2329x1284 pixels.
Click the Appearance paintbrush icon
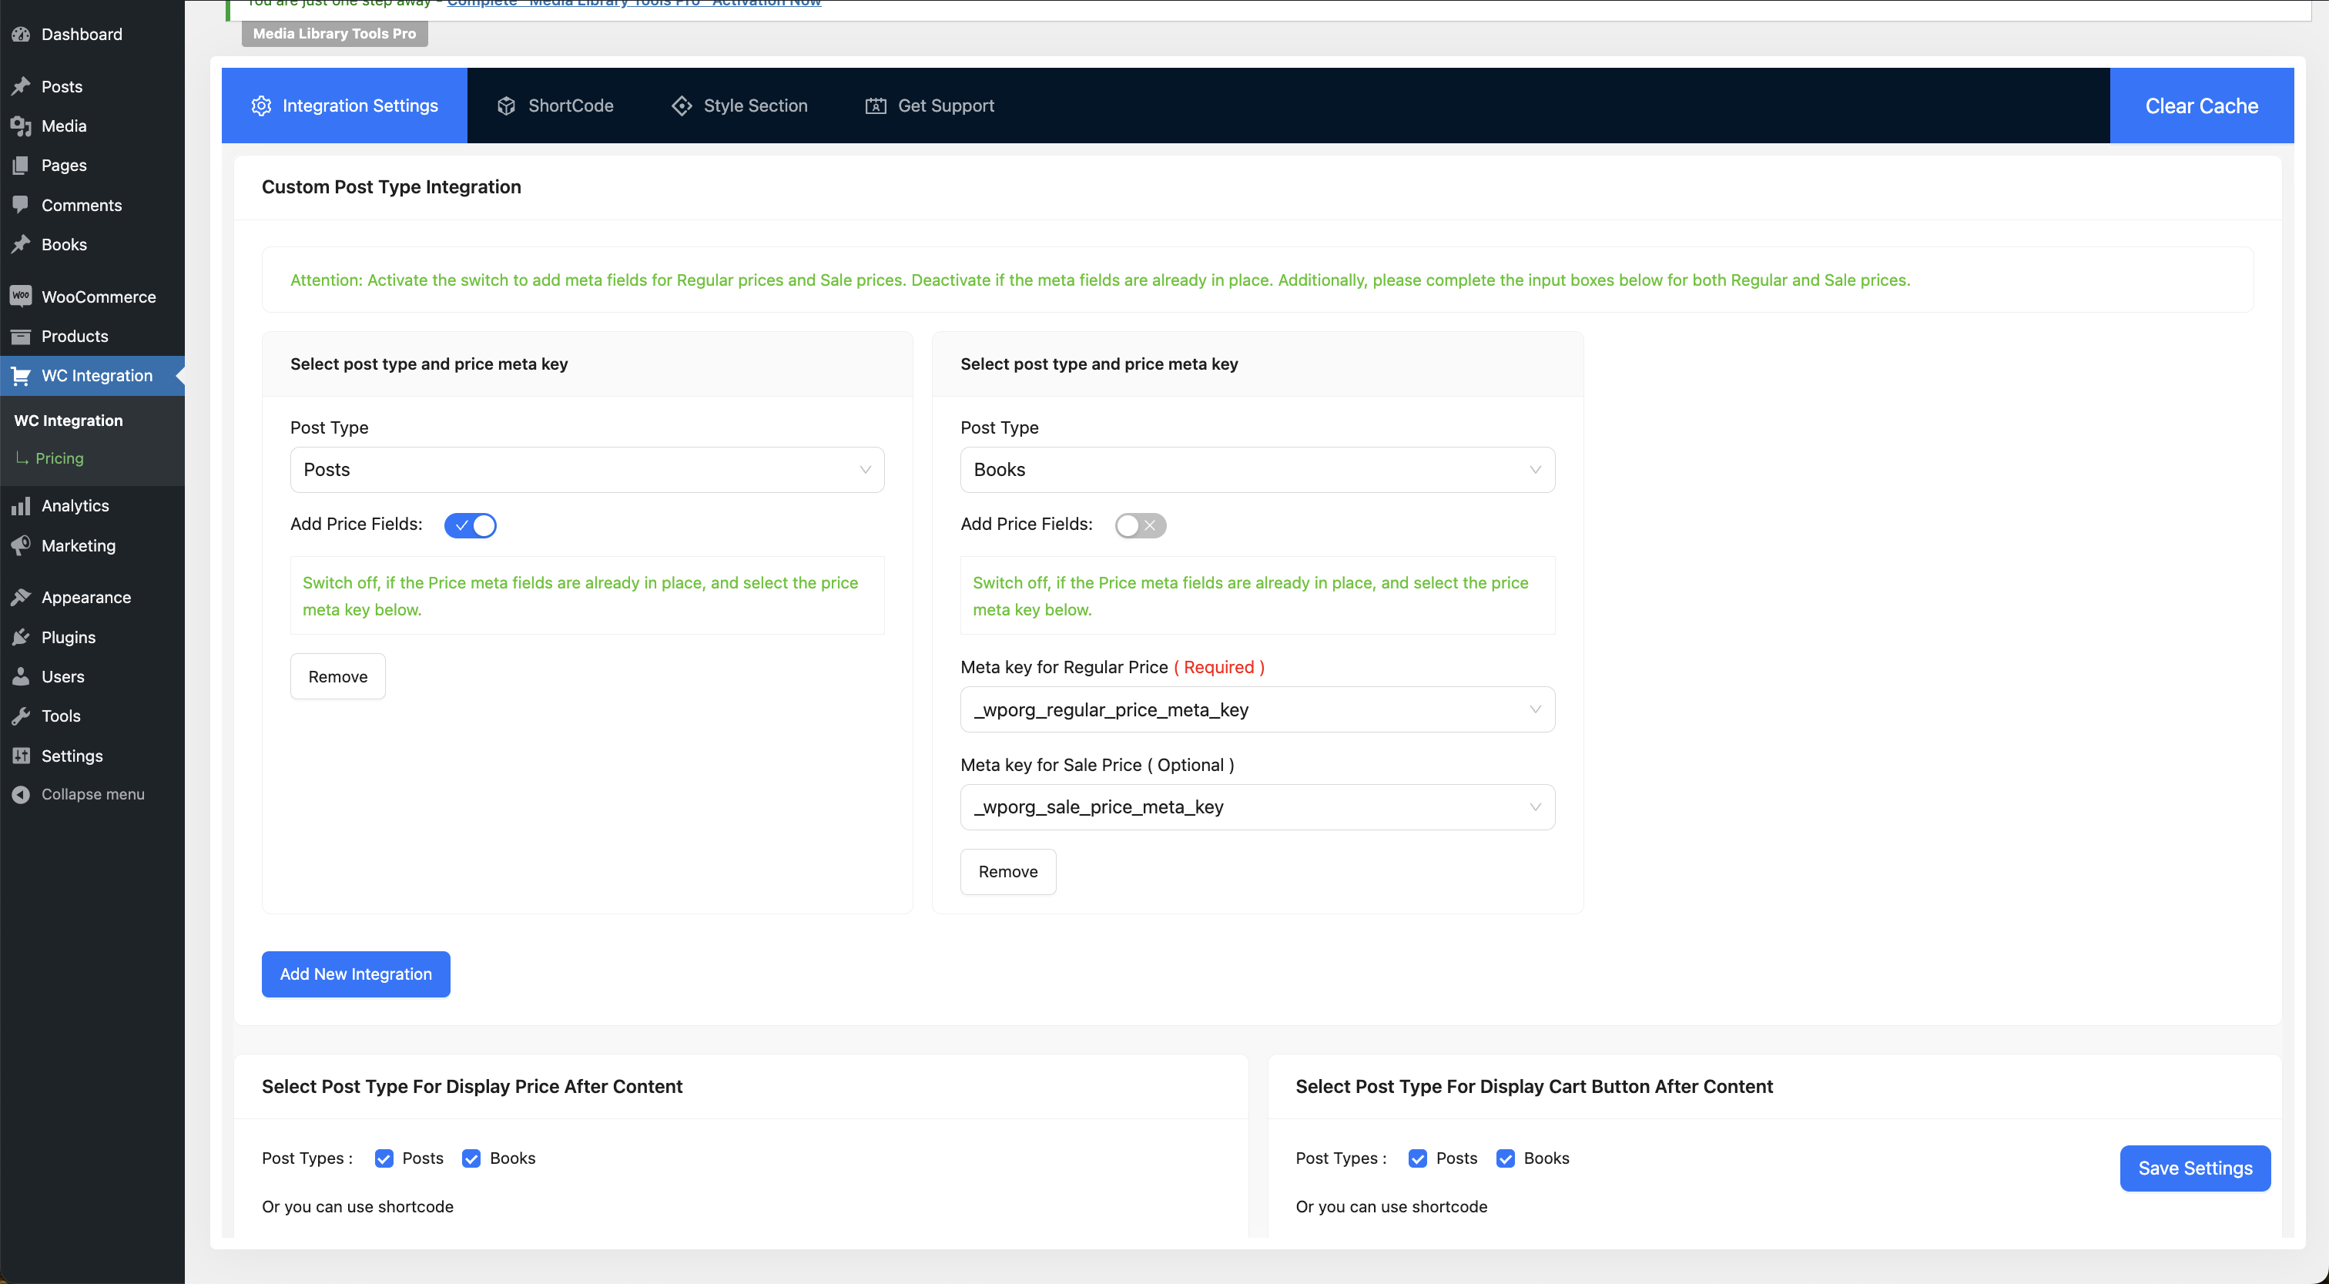tap(21, 597)
